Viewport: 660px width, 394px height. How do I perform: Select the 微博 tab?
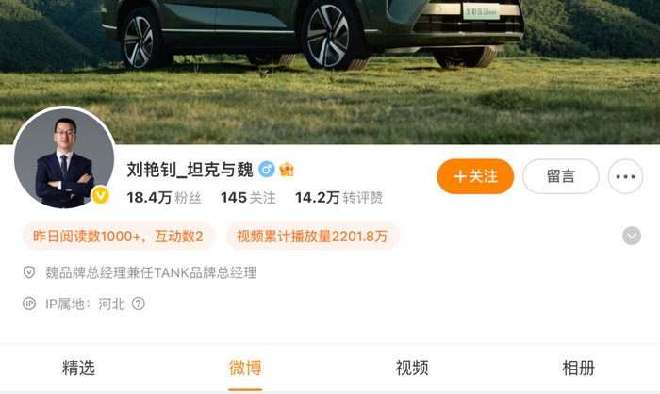(245, 368)
